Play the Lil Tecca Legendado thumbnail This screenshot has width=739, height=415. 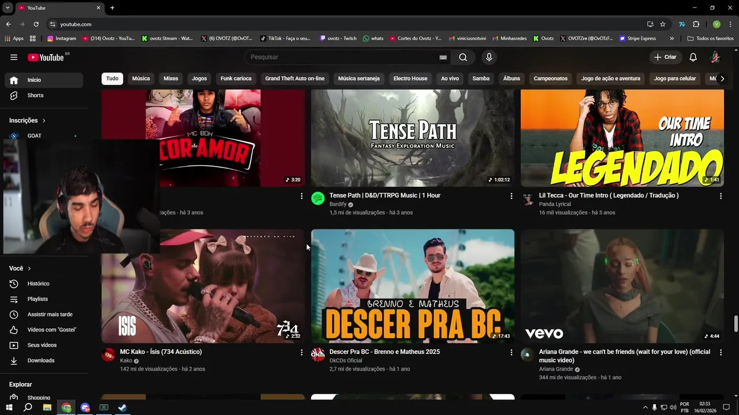click(x=622, y=138)
